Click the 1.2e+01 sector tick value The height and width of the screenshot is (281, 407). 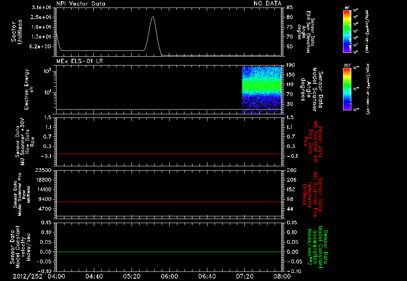[x=41, y=37]
